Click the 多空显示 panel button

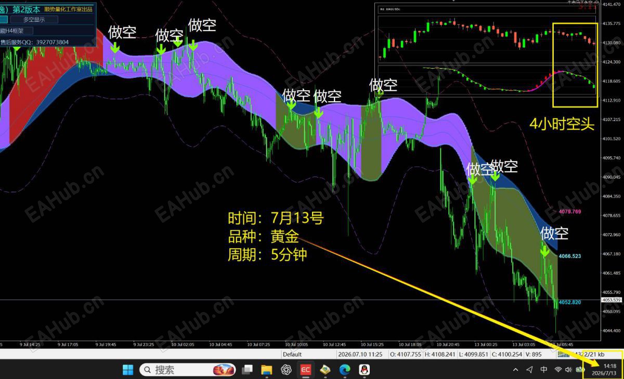coord(34,20)
